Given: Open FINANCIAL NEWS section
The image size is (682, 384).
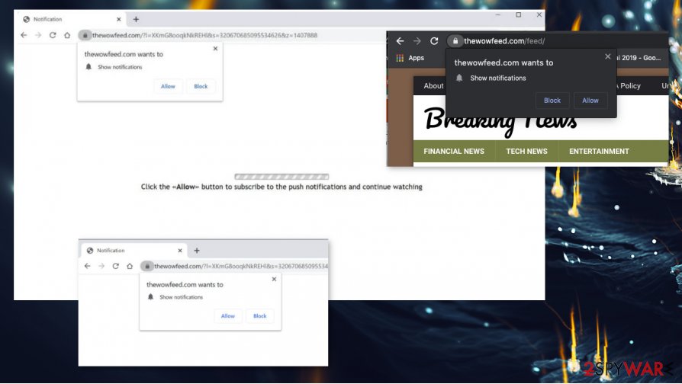Looking at the screenshot, I should pos(454,151).
